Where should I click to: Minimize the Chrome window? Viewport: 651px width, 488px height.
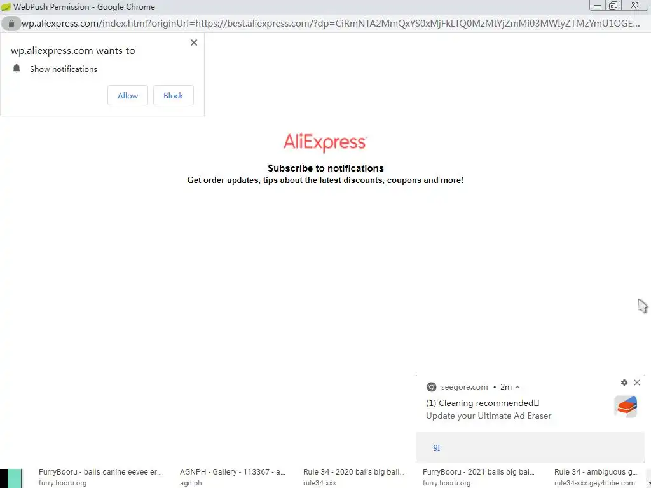click(598, 6)
